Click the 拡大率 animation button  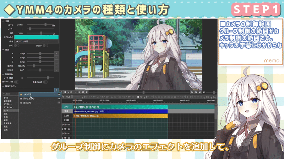pyautogui.click(x=56, y=66)
